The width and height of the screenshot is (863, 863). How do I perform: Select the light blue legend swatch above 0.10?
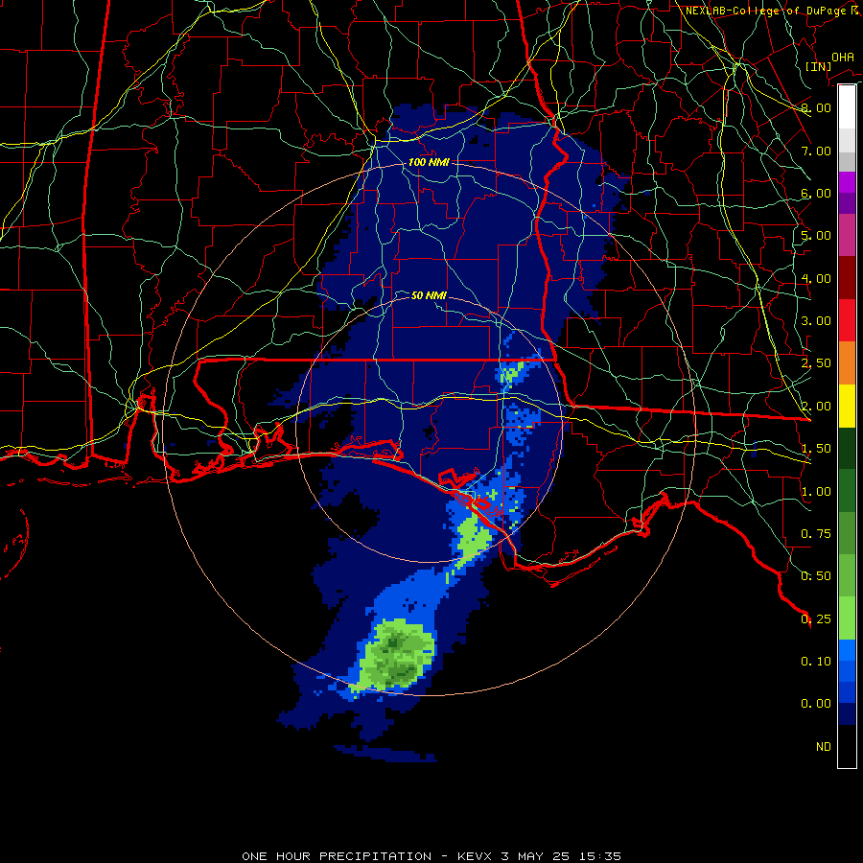pyautogui.click(x=847, y=650)
